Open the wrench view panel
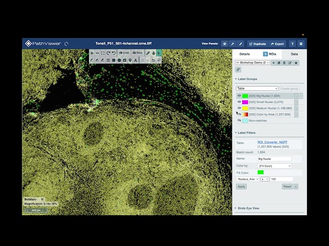 [x=232, y=44]
